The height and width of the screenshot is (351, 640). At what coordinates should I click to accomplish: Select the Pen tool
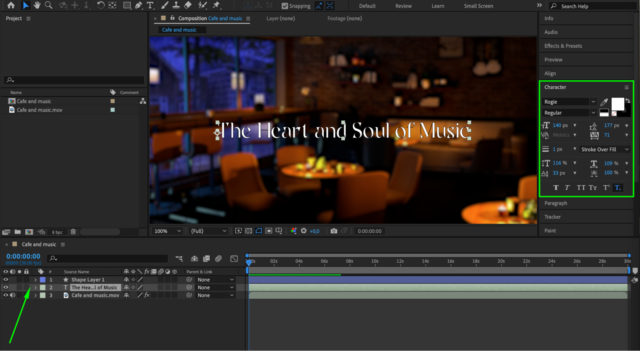(x=138, y=5)
